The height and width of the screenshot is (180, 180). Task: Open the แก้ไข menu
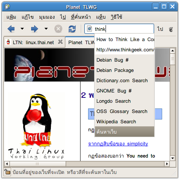pos(28,17)
